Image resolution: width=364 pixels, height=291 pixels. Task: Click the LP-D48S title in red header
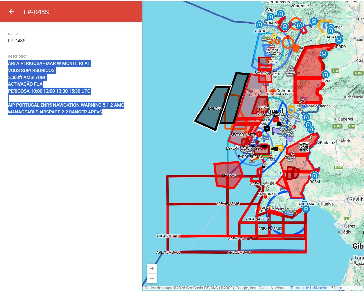[36, 12]
